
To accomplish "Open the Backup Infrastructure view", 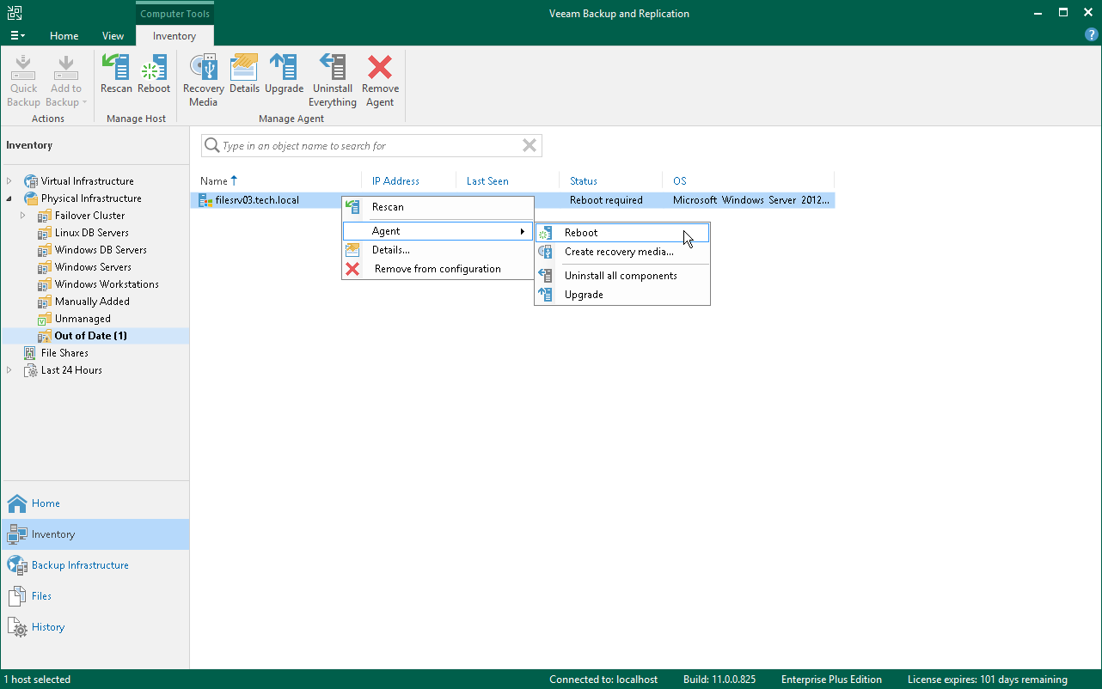I will tap(95, 565).
